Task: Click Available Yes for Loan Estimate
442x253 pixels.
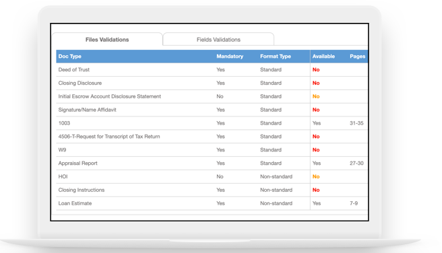Action: 317,203
